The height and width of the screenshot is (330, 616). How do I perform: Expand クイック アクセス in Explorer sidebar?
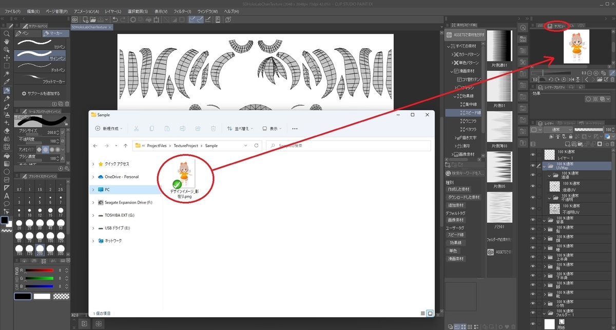93,164
